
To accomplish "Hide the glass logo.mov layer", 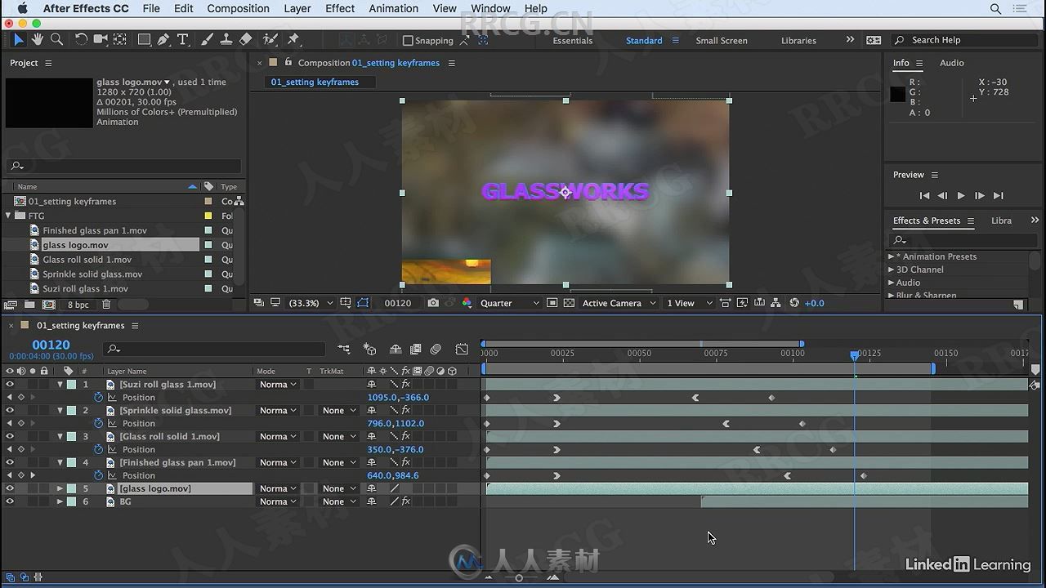I will coord(10,488).
